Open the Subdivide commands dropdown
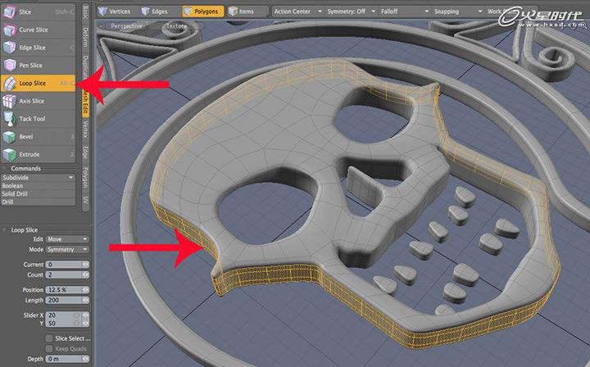Screen dimensions: 590x367 click(38, 178)
